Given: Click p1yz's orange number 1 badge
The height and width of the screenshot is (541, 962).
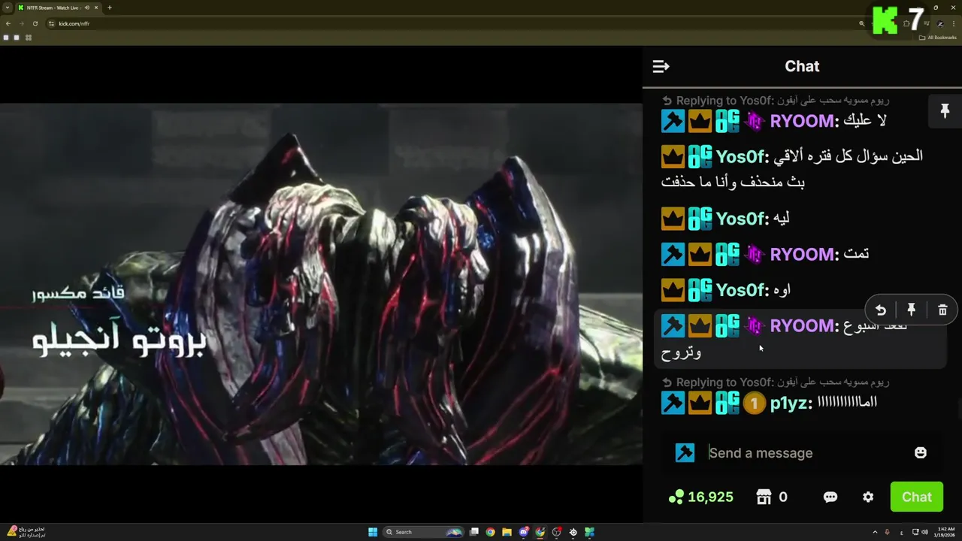Looking at the screenshot, I should [754, 403].
